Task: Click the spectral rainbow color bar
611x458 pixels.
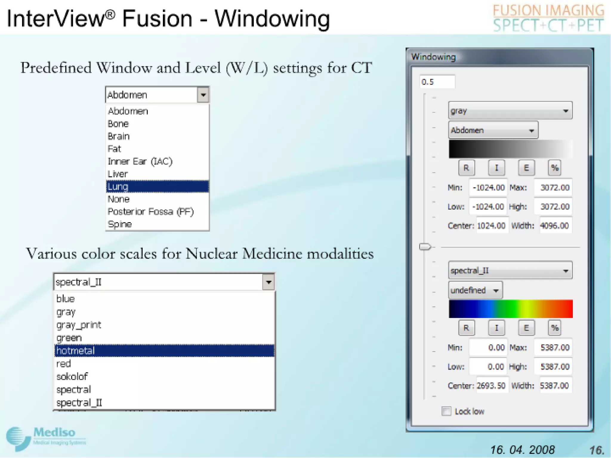Action: point(510,309)
